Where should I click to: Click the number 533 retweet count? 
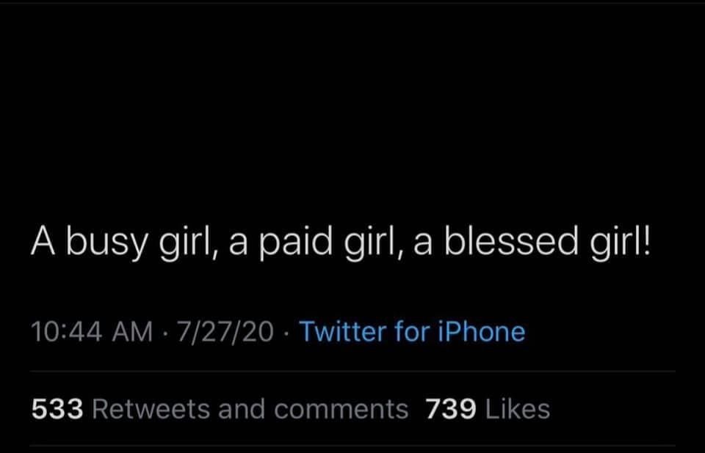pyautogui.click(x=57, y=409)
